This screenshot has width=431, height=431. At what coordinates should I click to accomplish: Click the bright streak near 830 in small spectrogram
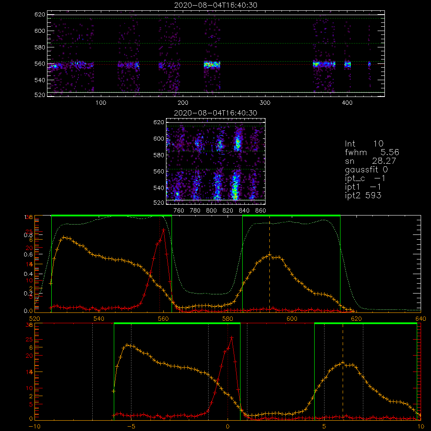tap(235, 187)
